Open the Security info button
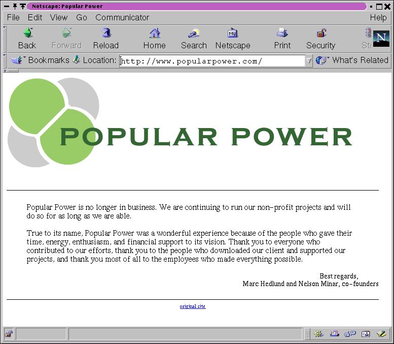 tap(320, 39)
